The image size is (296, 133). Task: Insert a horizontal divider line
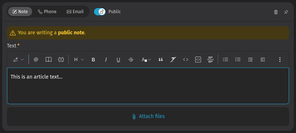210,60
